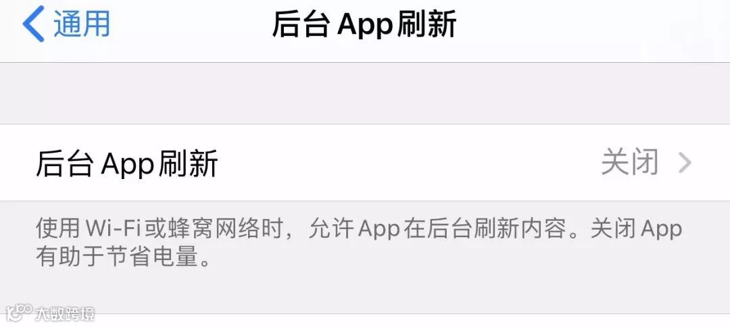This screenshot has width=730, height=327.
Task: Click the 大数跨境 watermark logo icon
Action: (x=19, y=313)
